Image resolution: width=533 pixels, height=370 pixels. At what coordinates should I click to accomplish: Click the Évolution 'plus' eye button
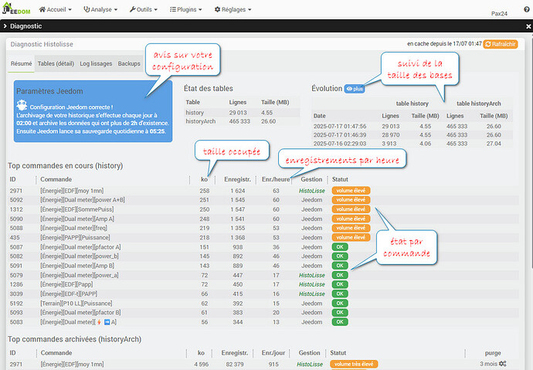pyautogui.click(x=355, y=89)
